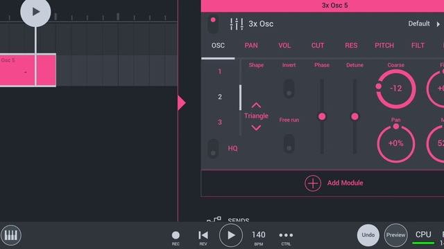Image resolution: width=444 pixels, height=249 pixels.
Task: Toggle the 3x Osc module power switch
Action: [x=213, y=24]
